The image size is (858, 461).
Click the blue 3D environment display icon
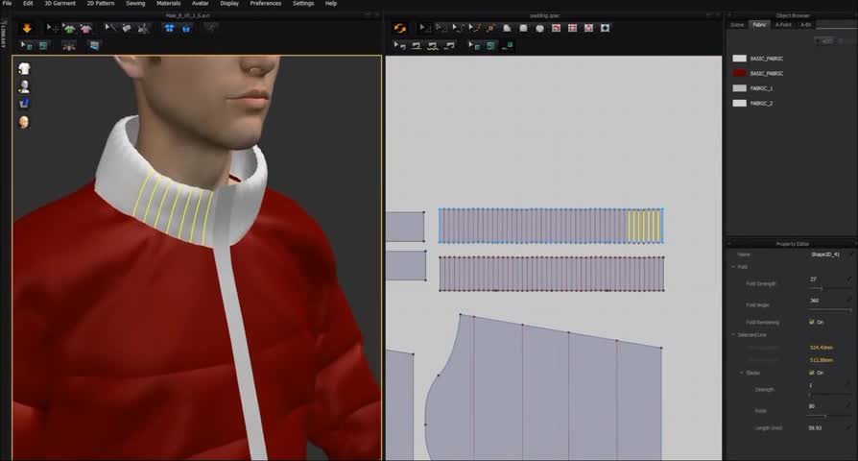click(x=24, y=104)
